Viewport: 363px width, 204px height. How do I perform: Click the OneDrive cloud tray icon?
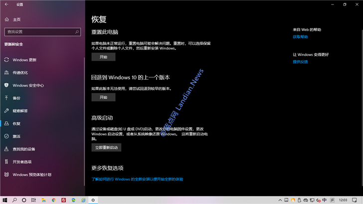tap(306, 200)
